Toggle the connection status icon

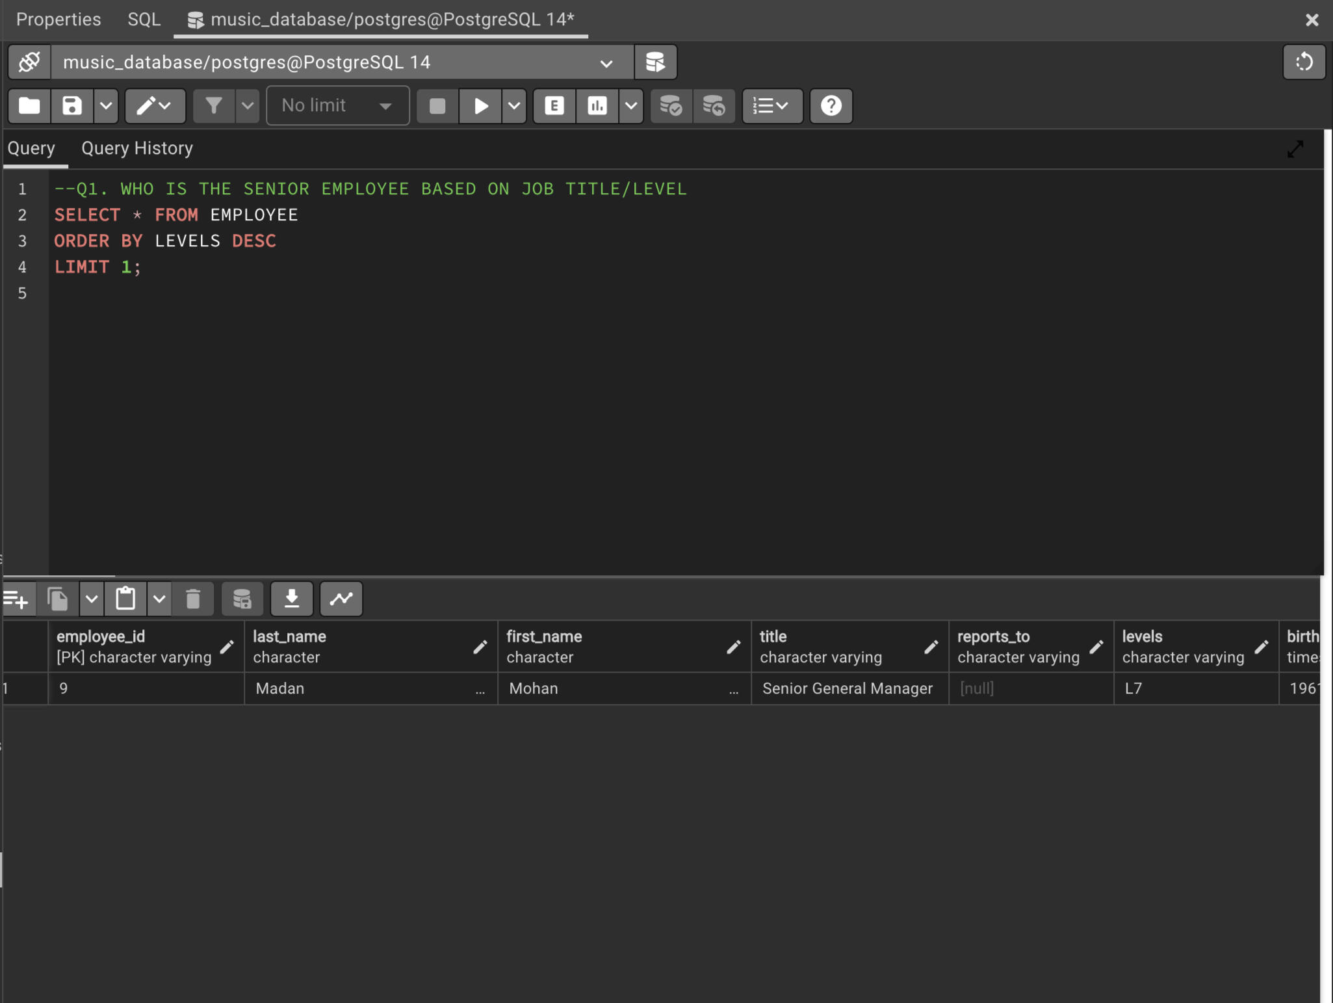coord(29,62)
